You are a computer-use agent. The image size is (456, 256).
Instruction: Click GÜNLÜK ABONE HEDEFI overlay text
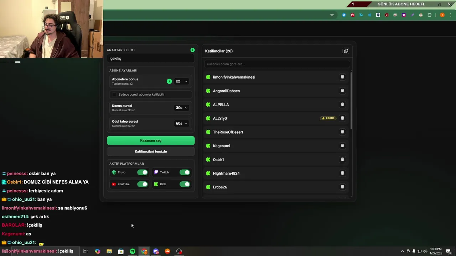coord(401,4)
